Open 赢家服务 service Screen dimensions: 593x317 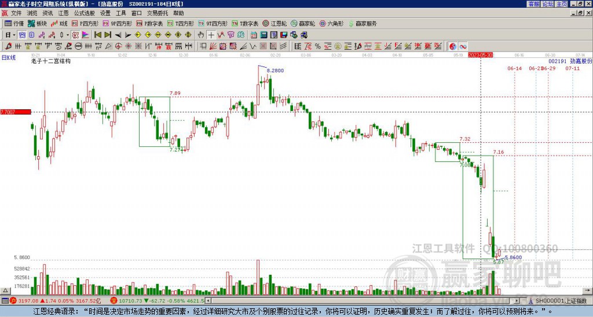coord(363,23)
